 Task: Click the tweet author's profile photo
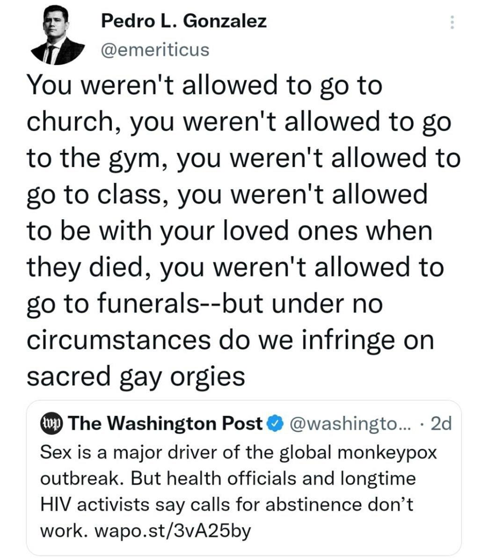click(56, 36)
